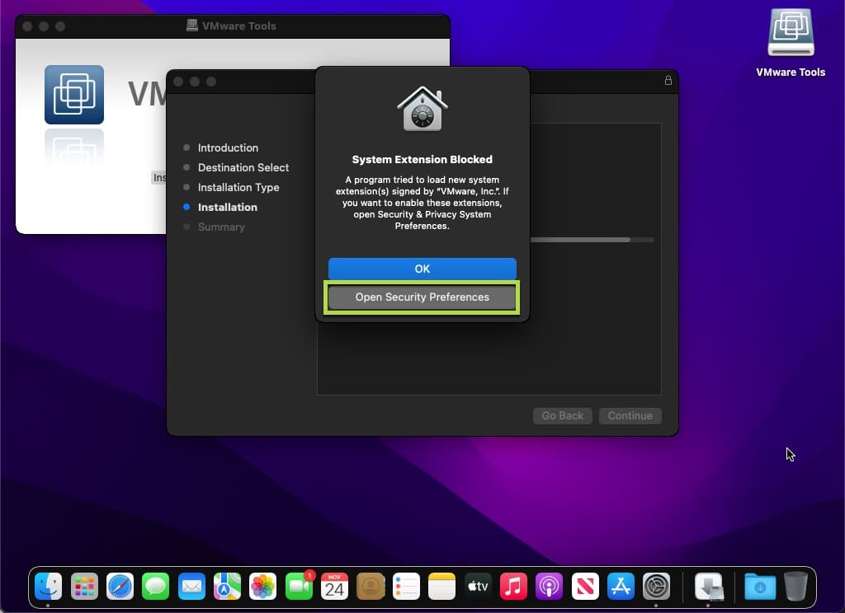Open Finder from the Dock

coord(48,586)
